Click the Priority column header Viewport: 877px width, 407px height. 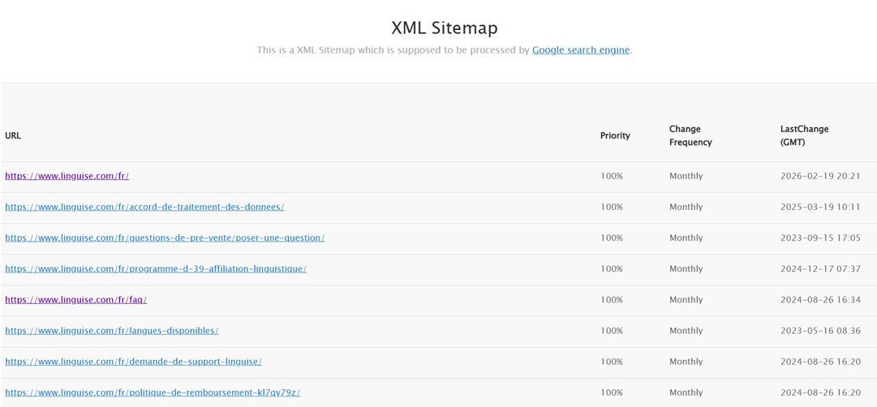tap(615, 135)
